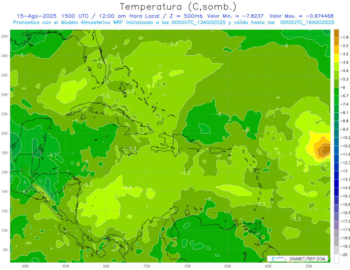Click 'Valor Min. = -7.8237' text
Viewport: 350px width, 270px height.
pyautogui.click(x=236, y=16)
